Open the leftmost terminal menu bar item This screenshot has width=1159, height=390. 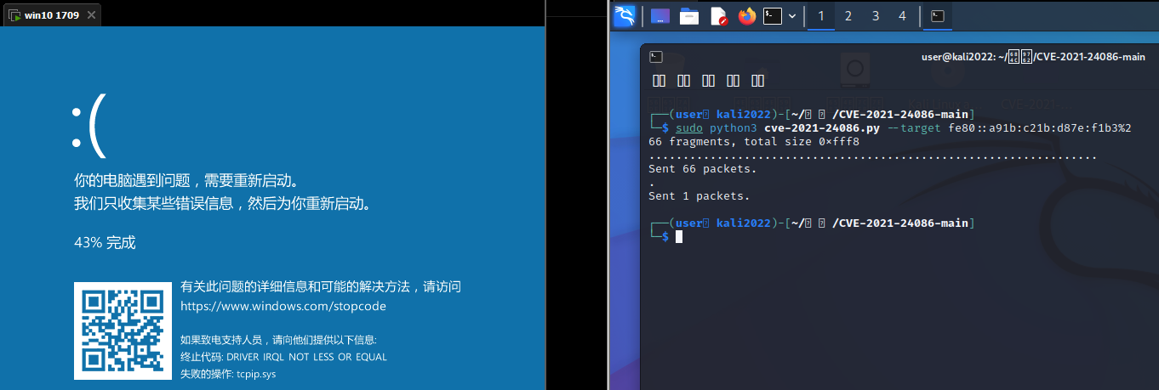click(x=659, y=81)
